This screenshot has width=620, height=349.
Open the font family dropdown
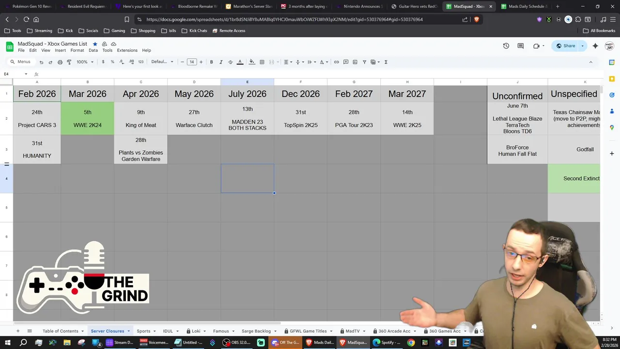tap(162, 62)
